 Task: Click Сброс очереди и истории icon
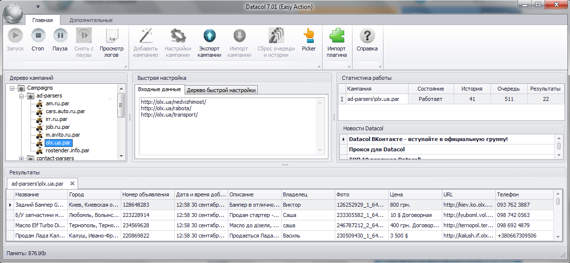(276, 36)
